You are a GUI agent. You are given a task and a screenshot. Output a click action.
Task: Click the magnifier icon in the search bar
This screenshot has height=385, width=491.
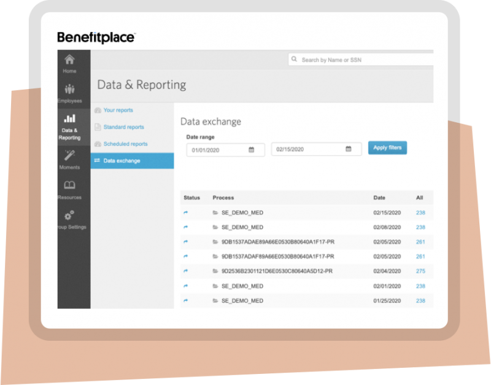(x=294, y=59)
